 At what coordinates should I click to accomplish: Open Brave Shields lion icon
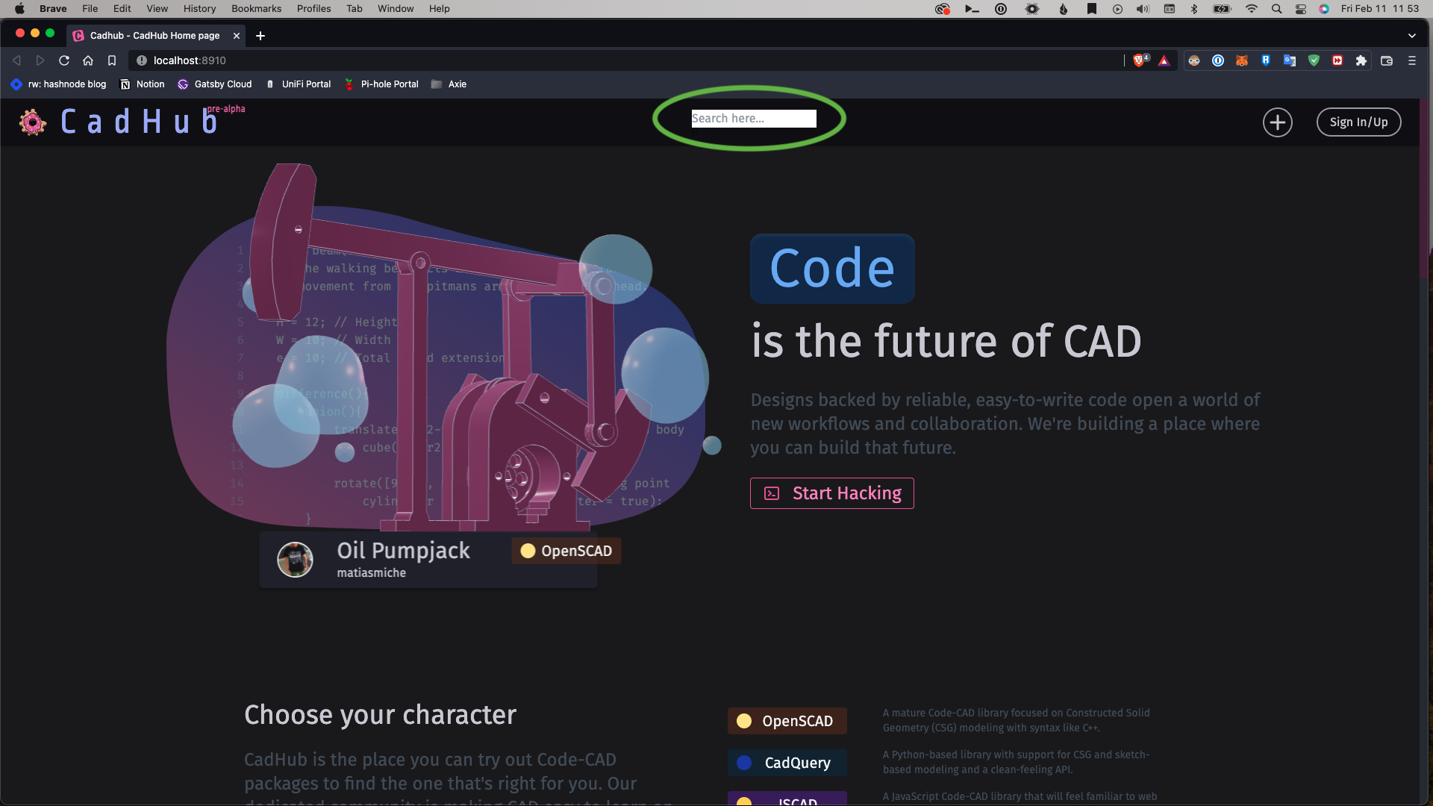tap(1139, 60)
